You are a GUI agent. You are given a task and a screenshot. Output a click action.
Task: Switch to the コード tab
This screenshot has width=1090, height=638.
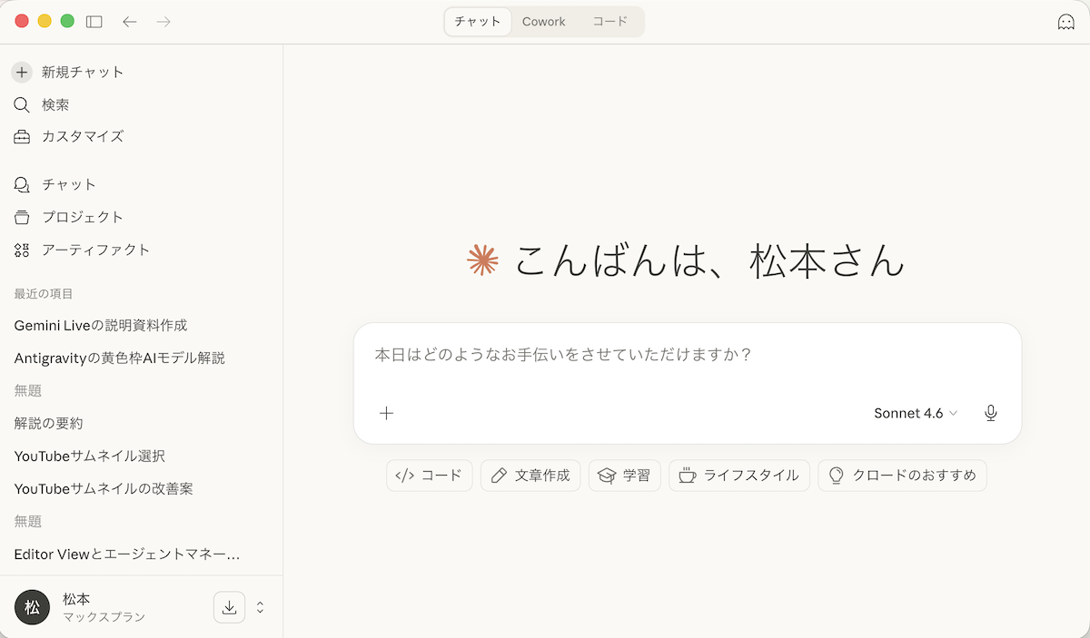609,22
